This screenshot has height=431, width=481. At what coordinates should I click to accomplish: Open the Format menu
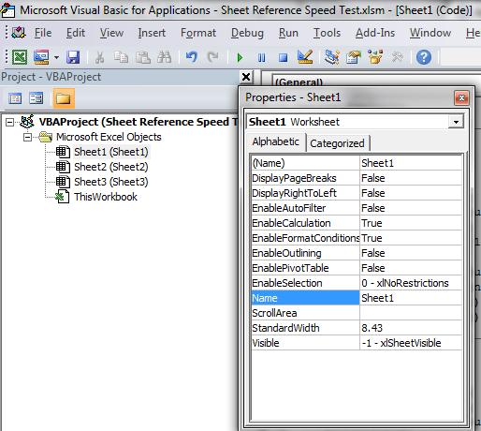(x=198, y=33)
